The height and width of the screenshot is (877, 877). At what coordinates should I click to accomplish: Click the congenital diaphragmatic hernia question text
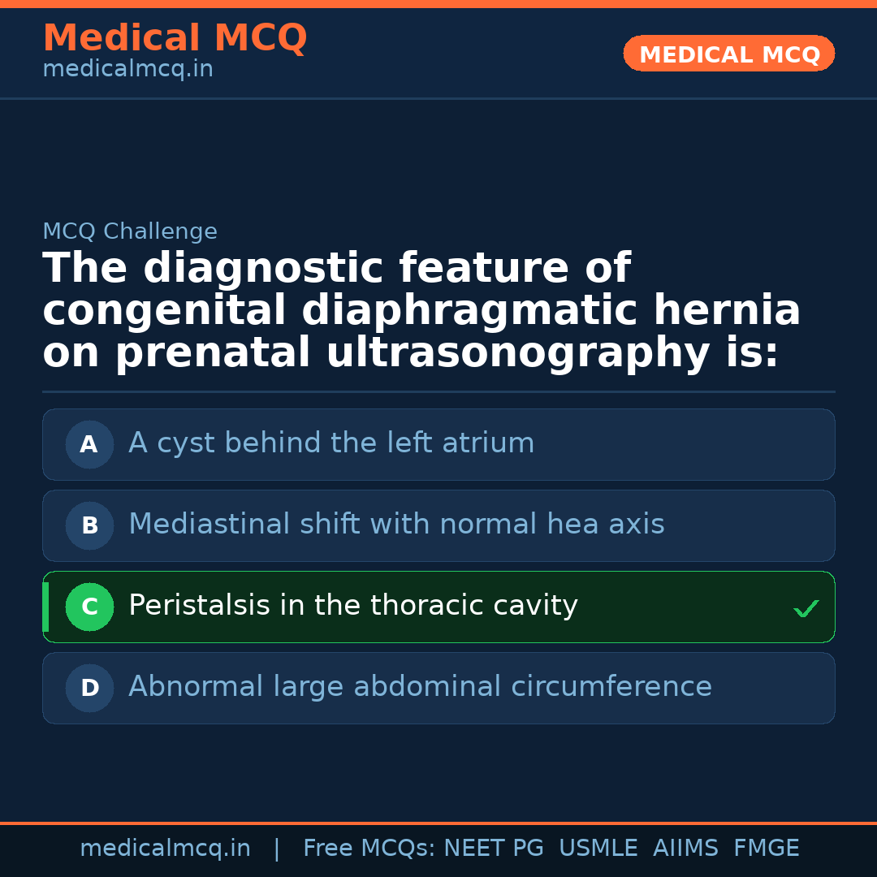[421, 311]
